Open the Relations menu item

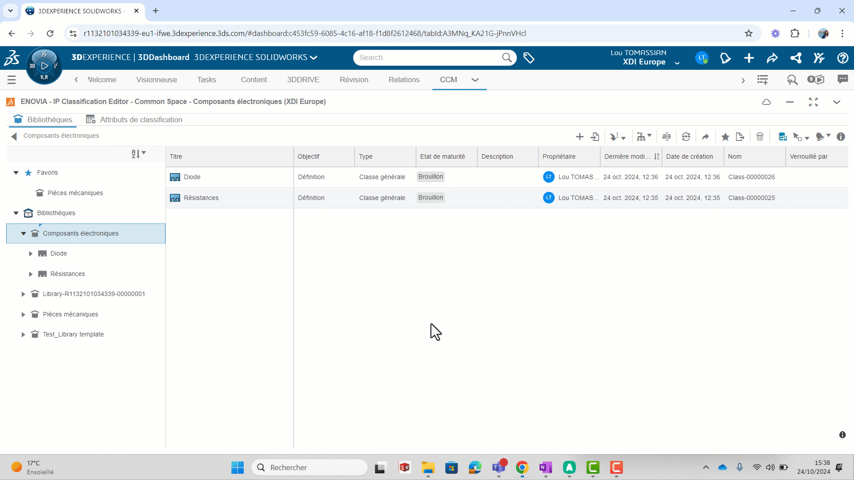pos(404,80)
